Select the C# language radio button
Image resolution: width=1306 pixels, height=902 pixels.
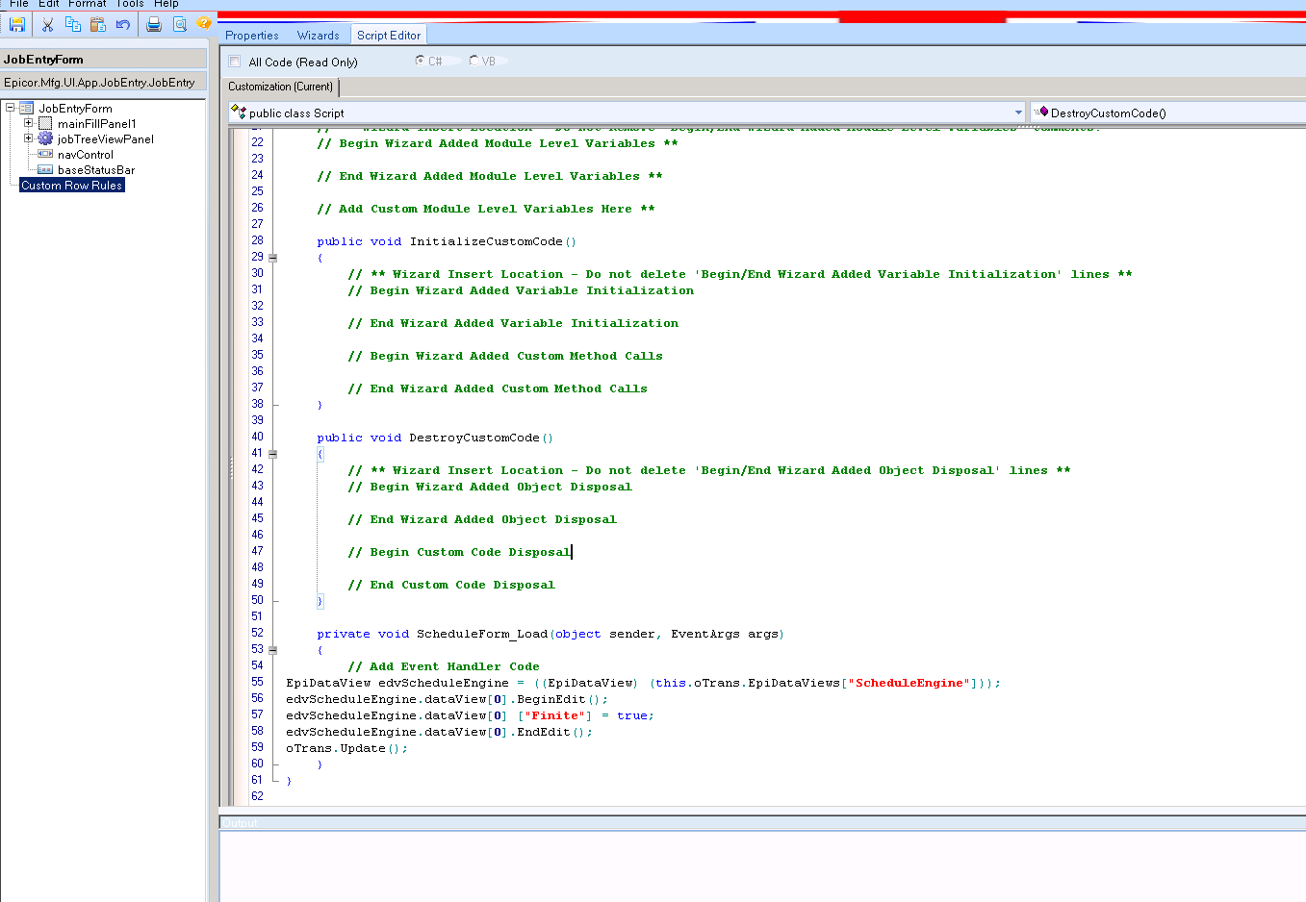(x=420, y=61)
